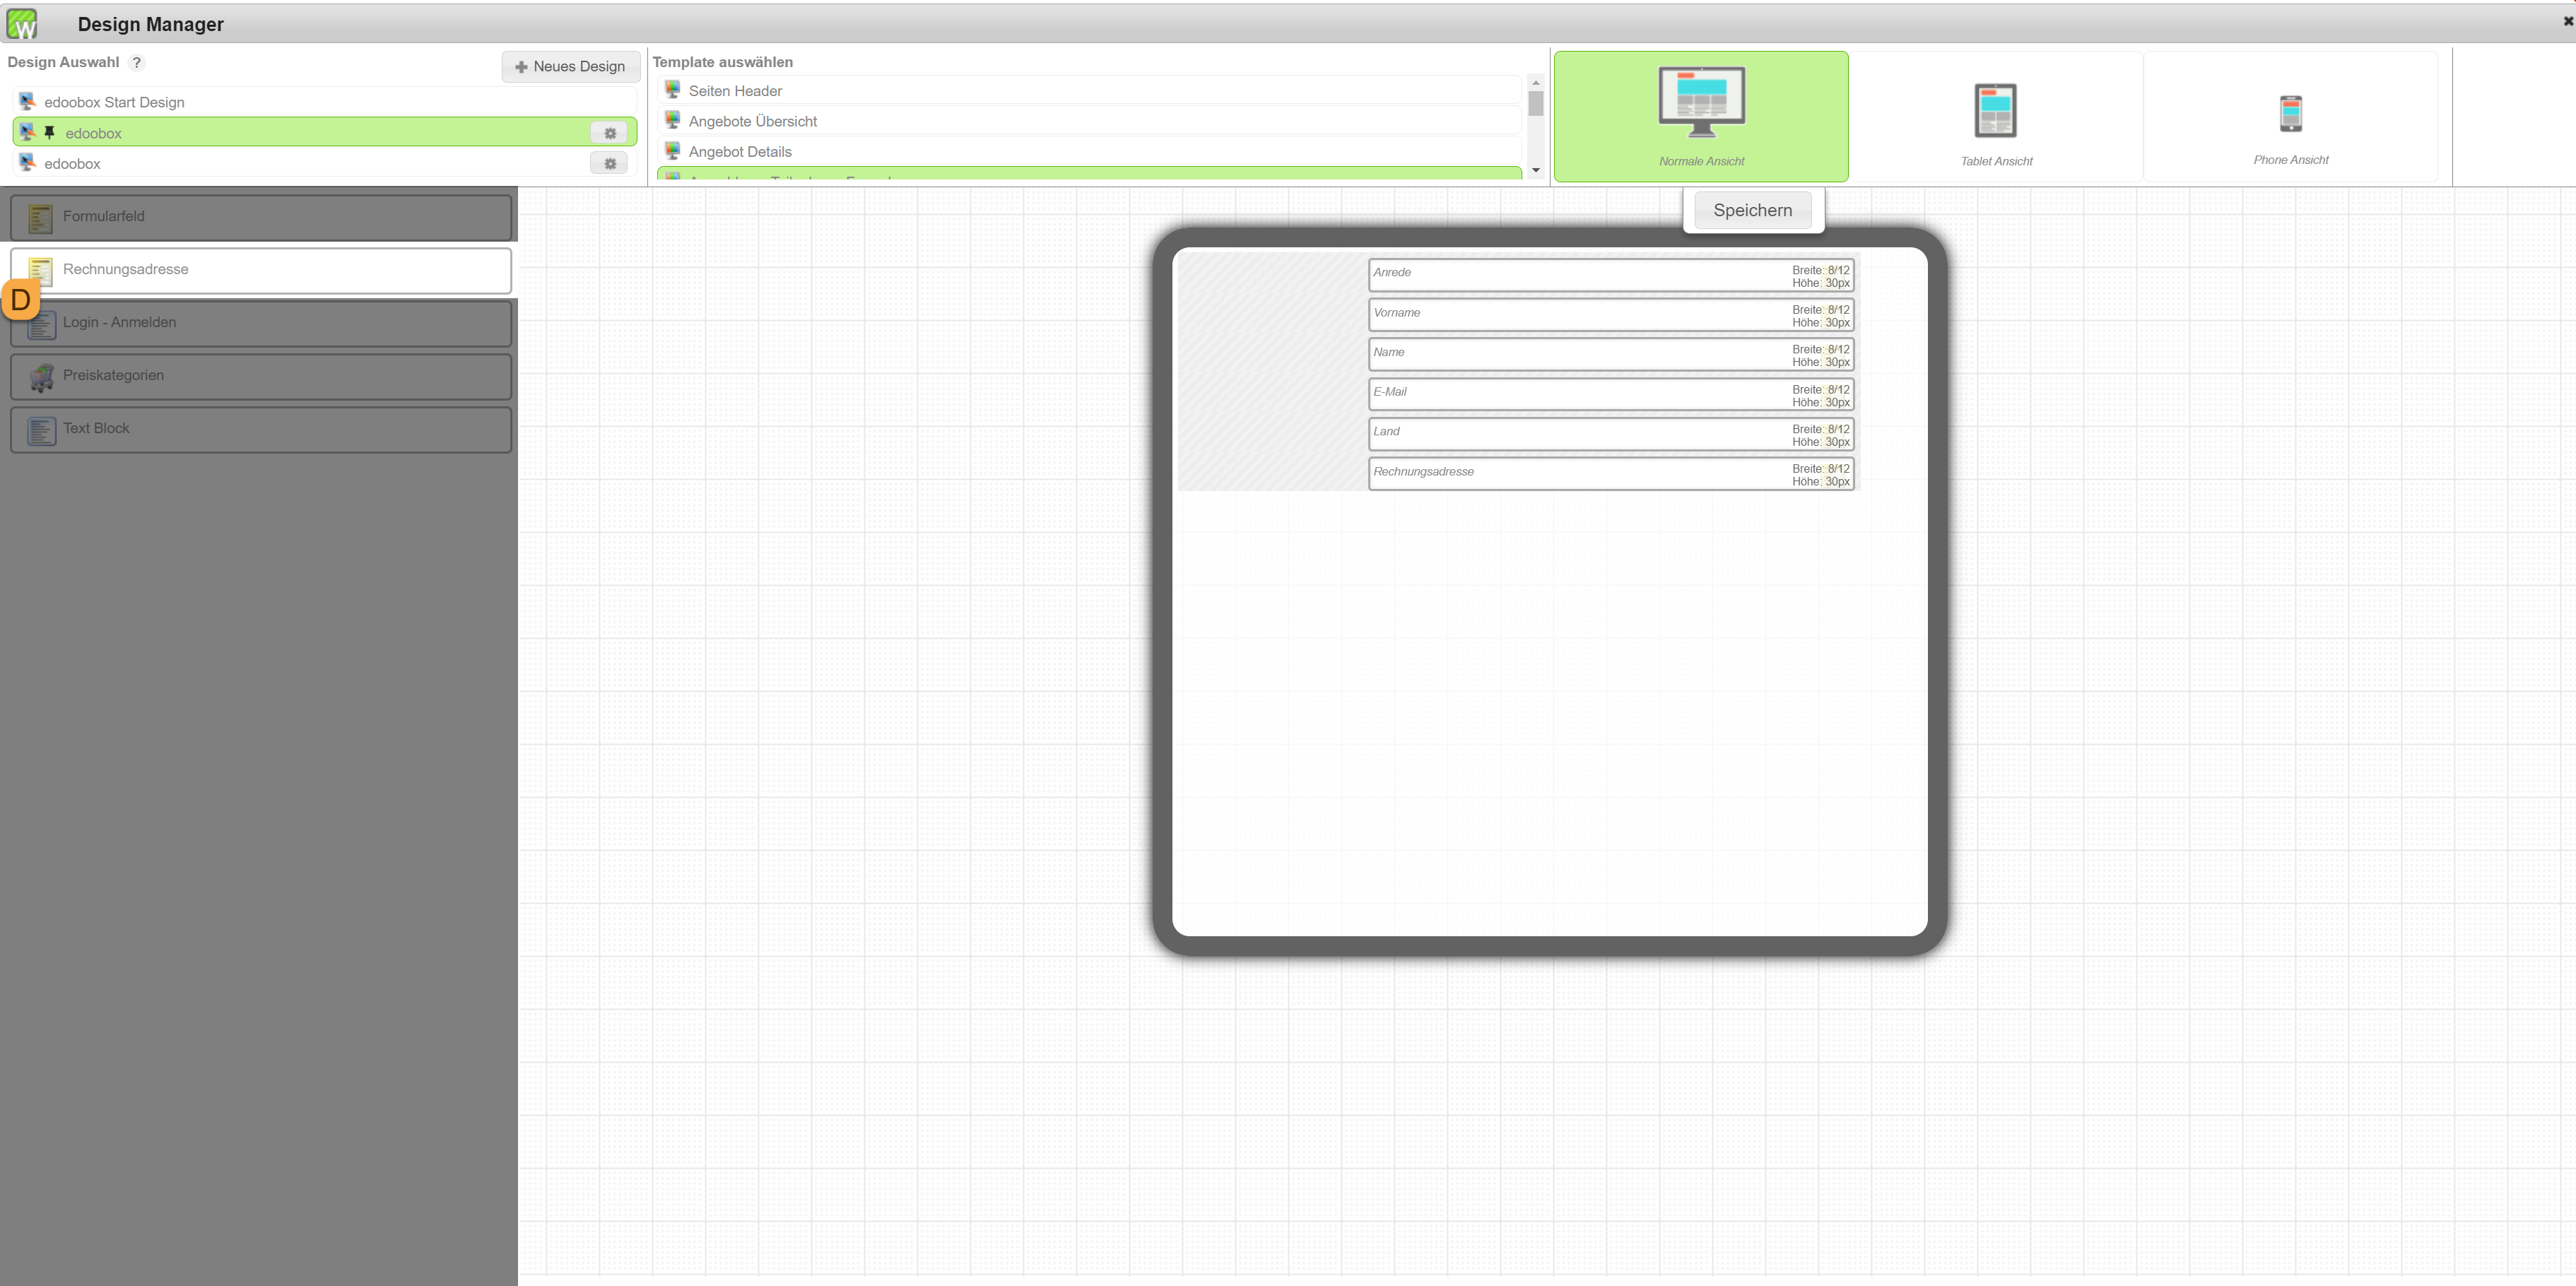The height and width of the screenshot is (1286, 2576).
Task: Select the Angebote Übersicht template
Action: (x=752, y=122)
